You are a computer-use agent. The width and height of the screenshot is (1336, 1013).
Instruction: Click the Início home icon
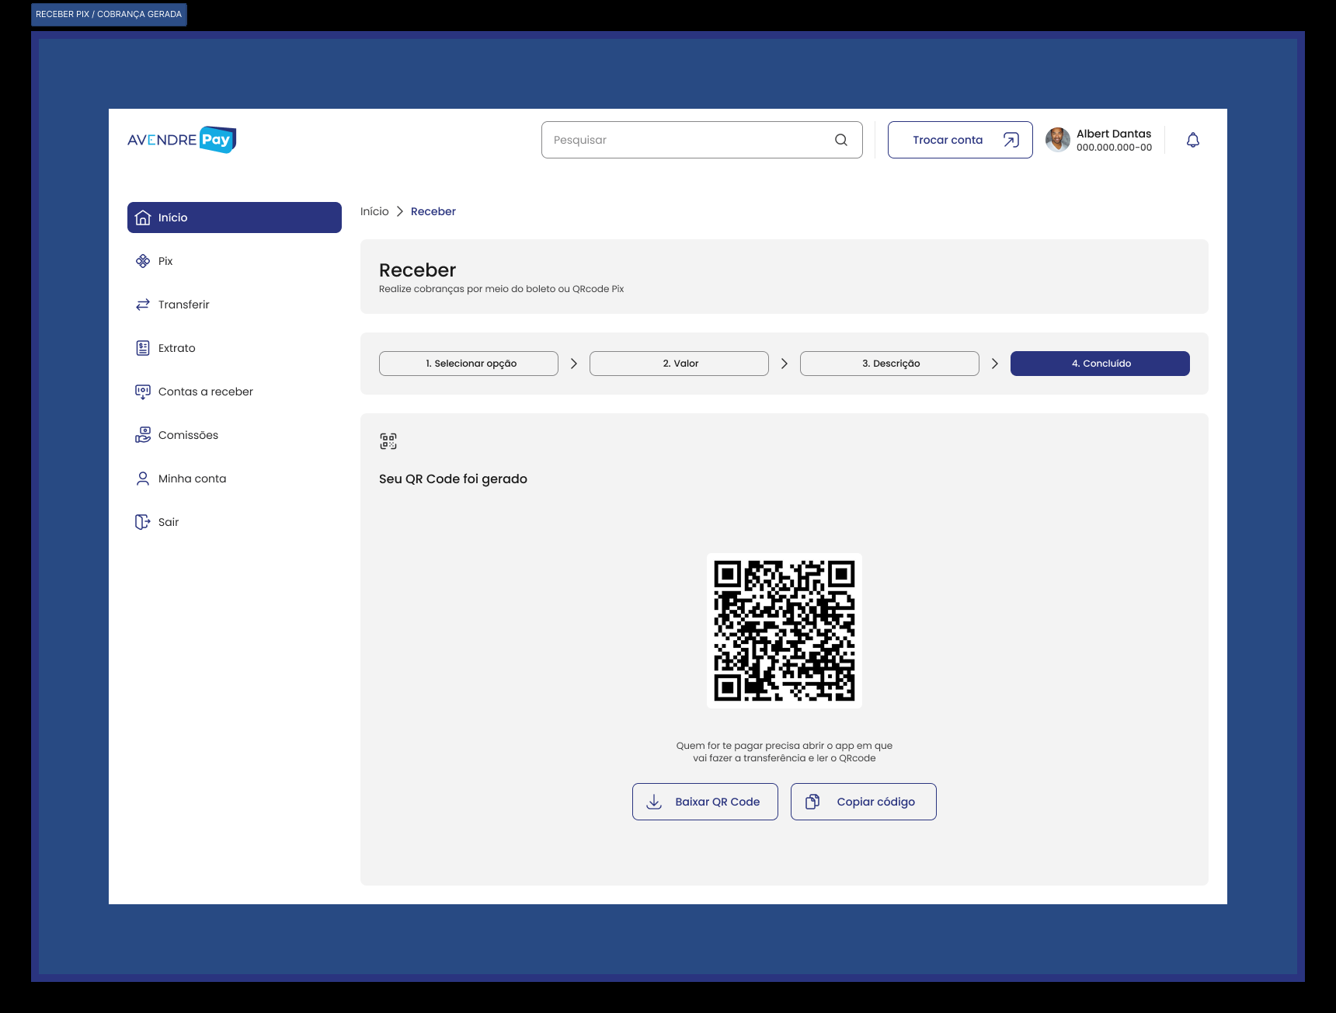(x=143, y=218)
